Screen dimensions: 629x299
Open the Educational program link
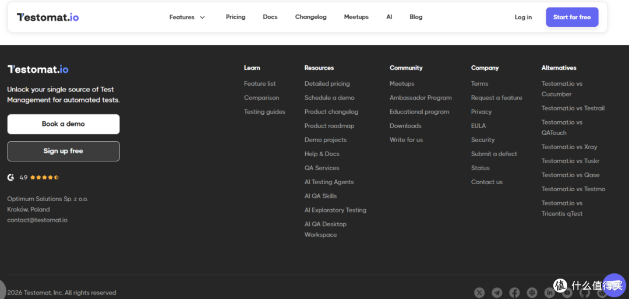tap(419, 111)
